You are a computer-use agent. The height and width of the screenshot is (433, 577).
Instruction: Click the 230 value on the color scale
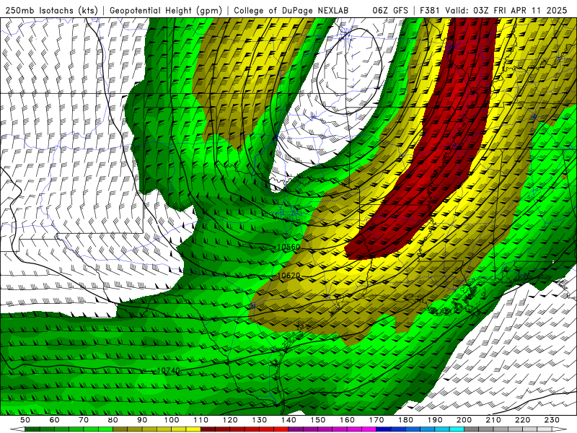552,420
